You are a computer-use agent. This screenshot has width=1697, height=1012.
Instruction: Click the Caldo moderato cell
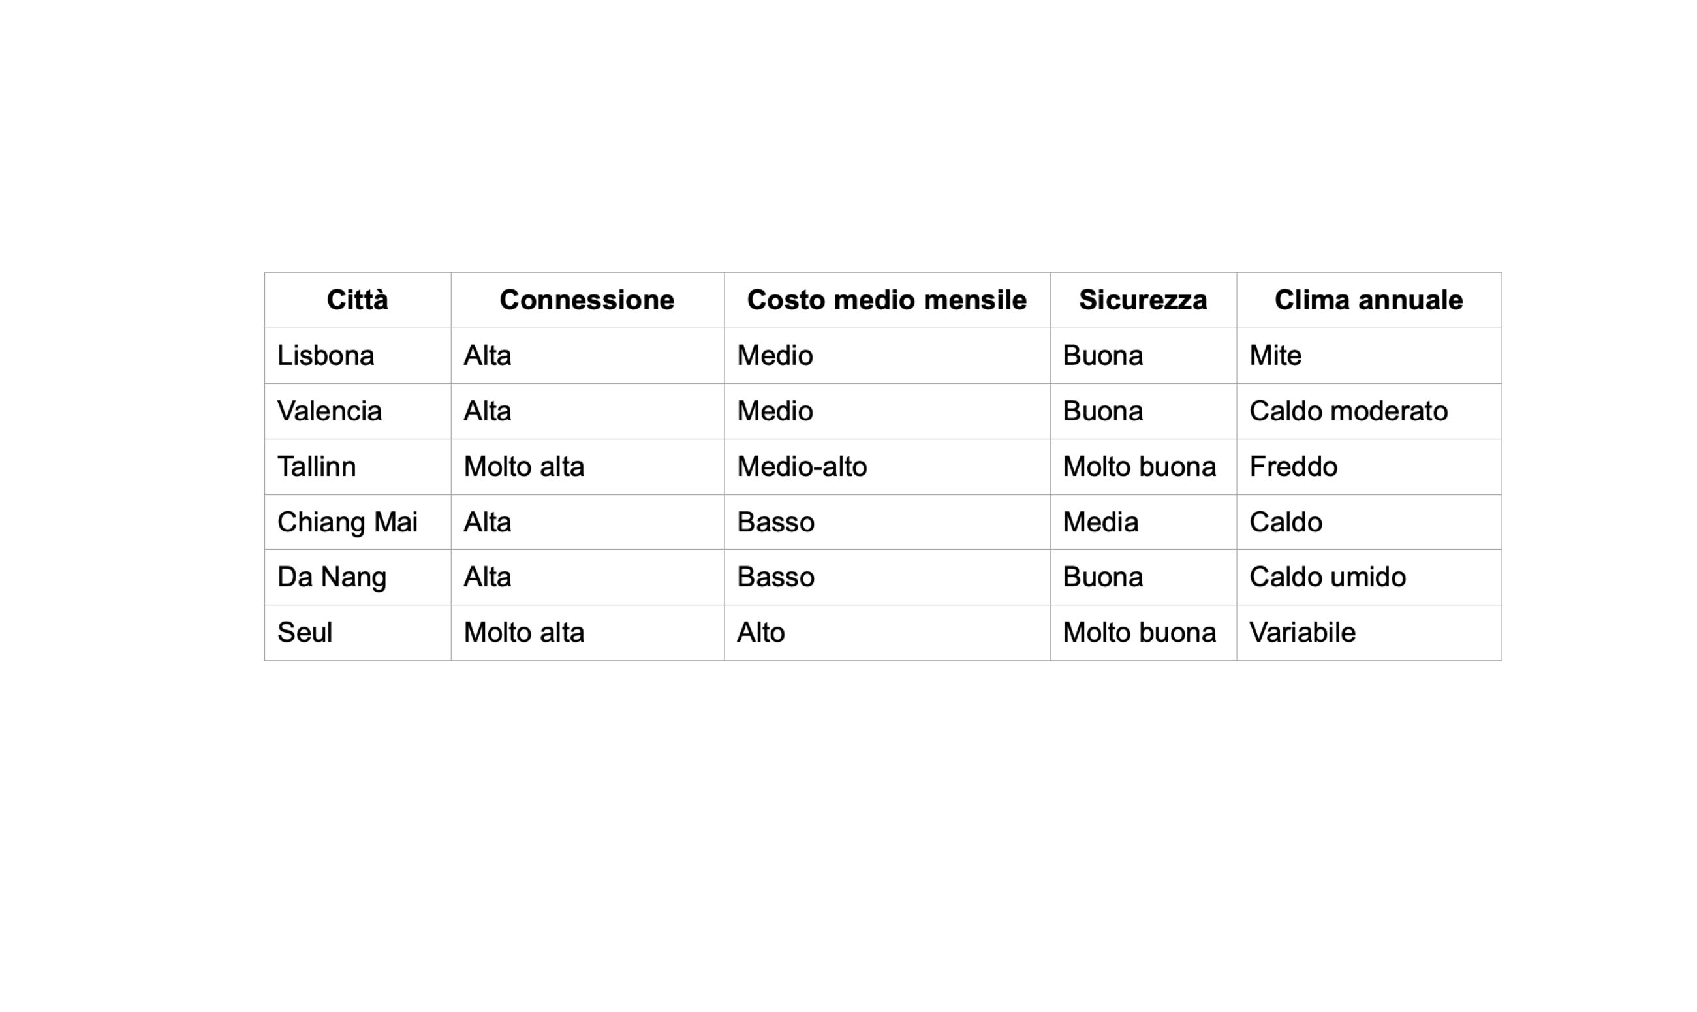click(1348, 411)
